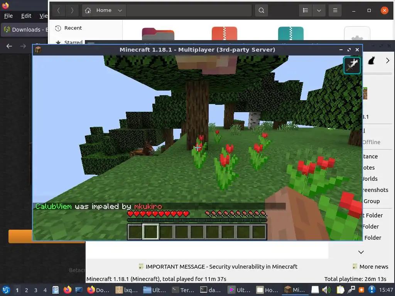Select the Downloads browser tab

(24, 30)
